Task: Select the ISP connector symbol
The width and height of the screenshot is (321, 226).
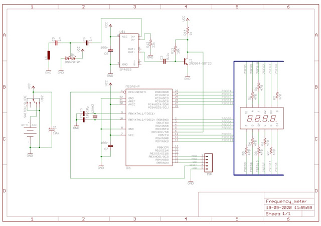Action: [x=209, y=162]
